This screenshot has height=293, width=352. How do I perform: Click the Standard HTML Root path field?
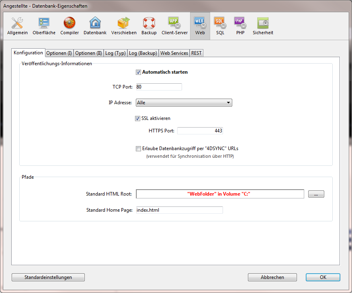220,194
